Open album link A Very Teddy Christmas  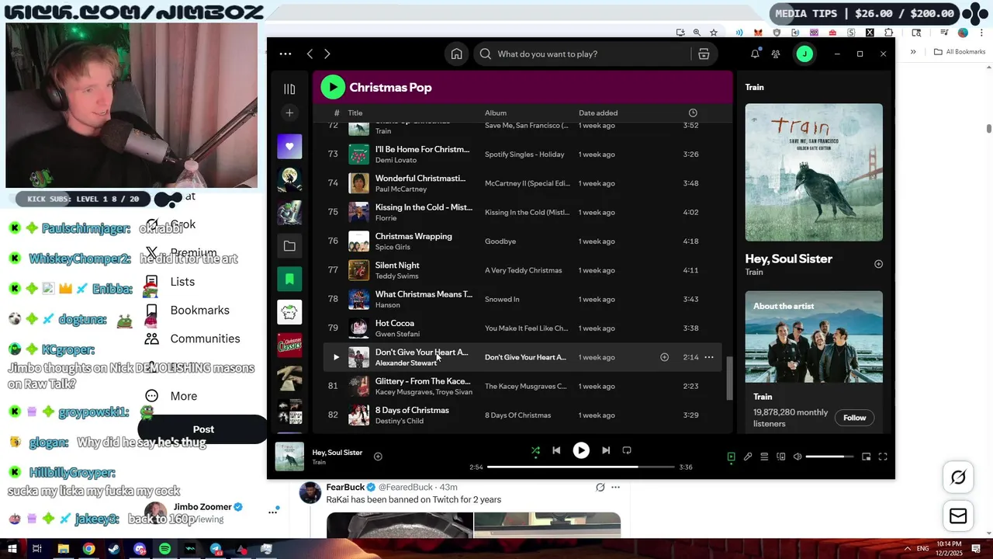click(523, 270)
